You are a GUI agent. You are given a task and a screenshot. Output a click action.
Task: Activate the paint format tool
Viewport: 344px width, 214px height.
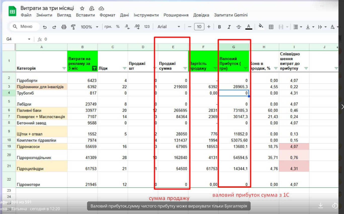point(73,27)
